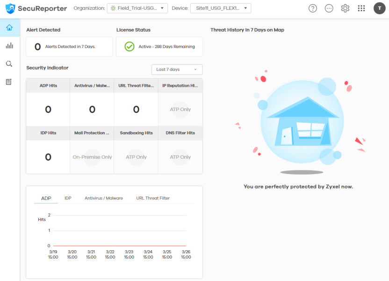Click the ADP Hits count tile

tap(48, 110)
